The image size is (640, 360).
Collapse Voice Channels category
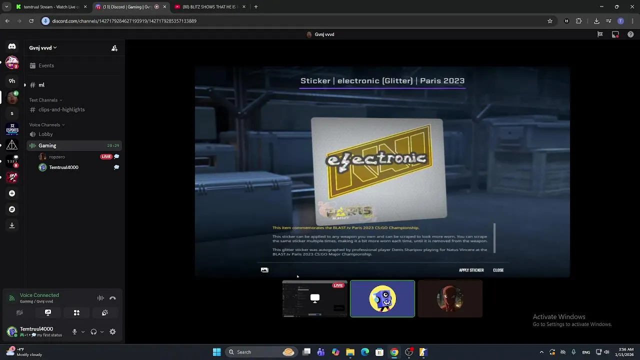coord(47,125)
